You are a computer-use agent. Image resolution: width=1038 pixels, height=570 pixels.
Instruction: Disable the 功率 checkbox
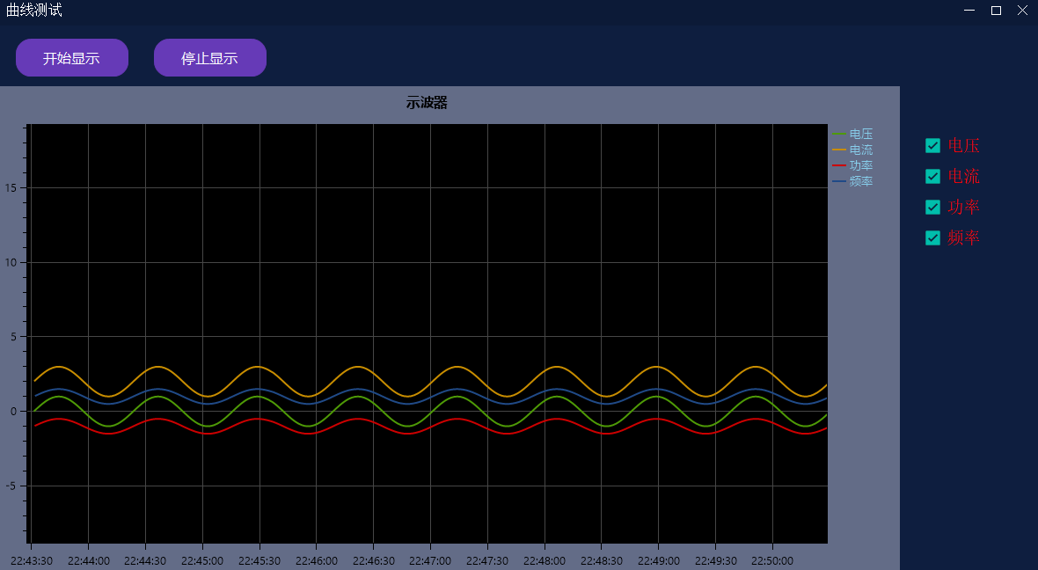[x=932, y=208]
